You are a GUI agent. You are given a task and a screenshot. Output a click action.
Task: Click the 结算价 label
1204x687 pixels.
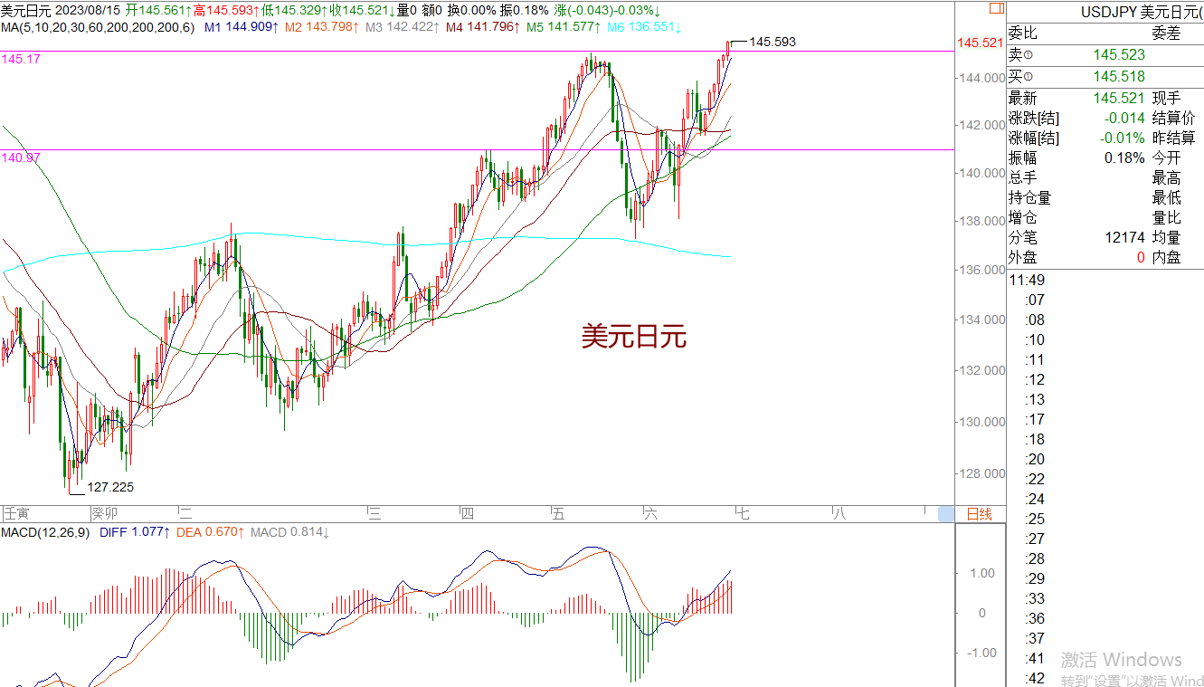tap(1174, 118)
